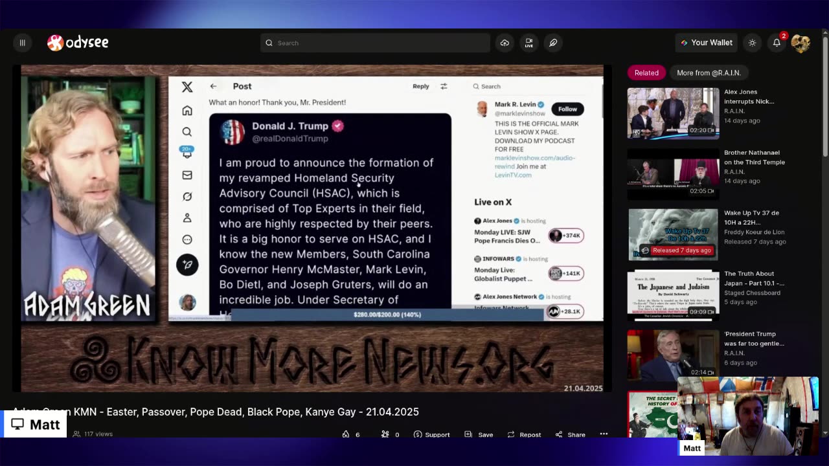This screenshot has width=829, height=466.
Task: Click the $280.00/$200.00 donation progress bar
Action: [387, 315]
